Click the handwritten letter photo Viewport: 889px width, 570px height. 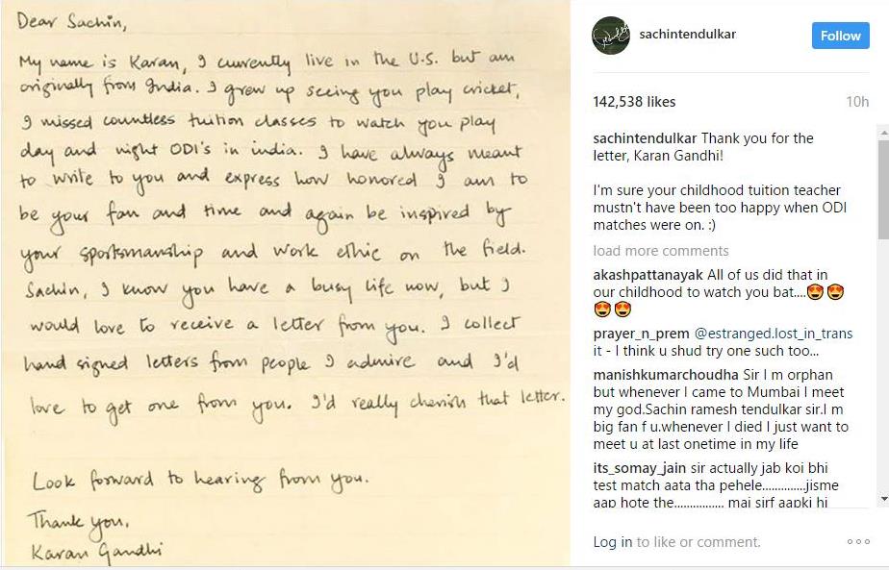[x=289, y=285]
